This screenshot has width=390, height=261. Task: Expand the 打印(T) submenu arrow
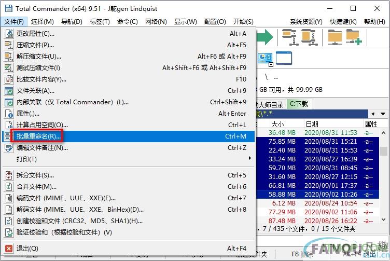[x=250, y=158]
